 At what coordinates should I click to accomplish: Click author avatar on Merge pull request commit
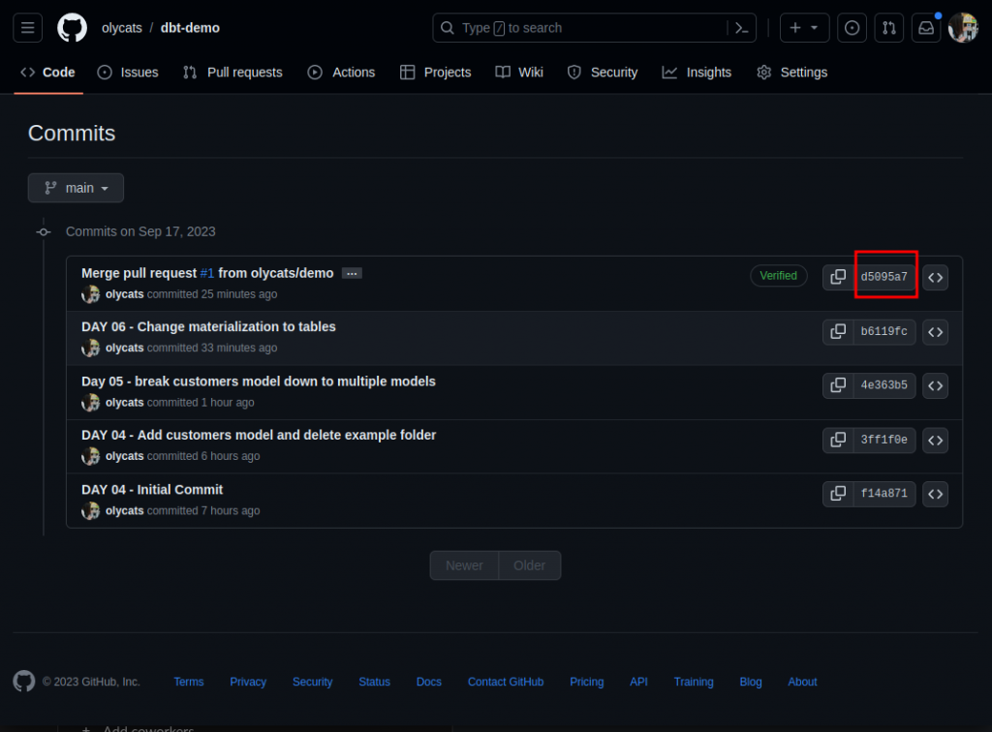[90, 294]
